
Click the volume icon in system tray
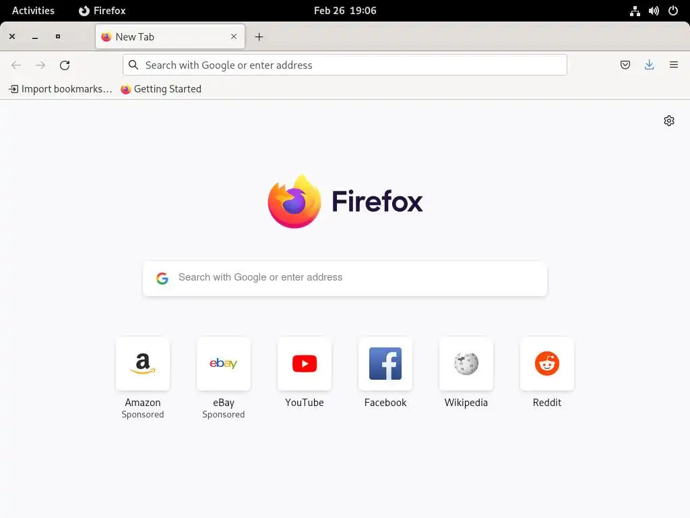coord(654,11)
